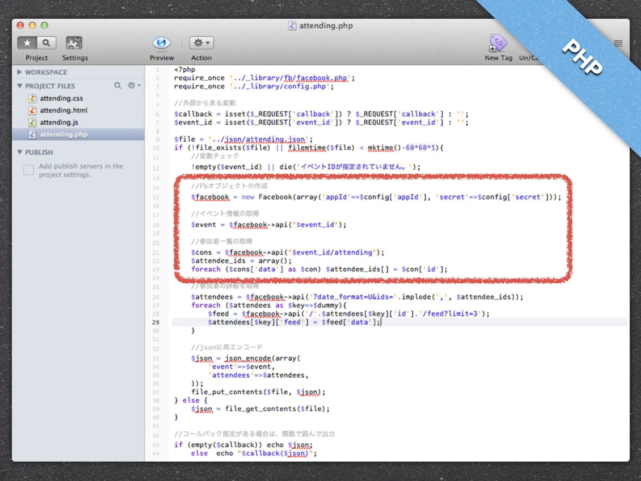Collapse the PUBLISH section
The width and height of the screenshot is (641, 481).
point(19,152)
